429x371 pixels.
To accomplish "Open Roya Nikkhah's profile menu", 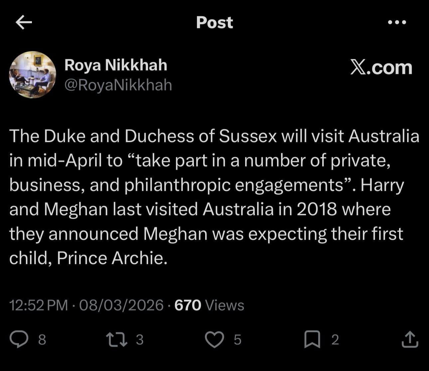I will tap(116, 65).
